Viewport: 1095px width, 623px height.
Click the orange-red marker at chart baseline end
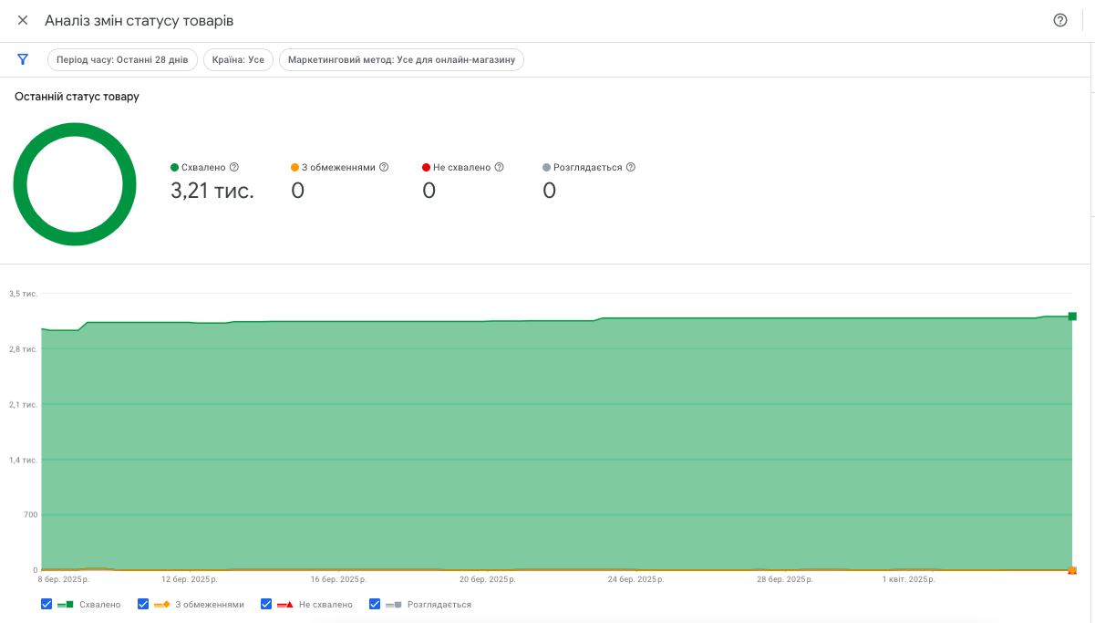[x=1072, y=570]
